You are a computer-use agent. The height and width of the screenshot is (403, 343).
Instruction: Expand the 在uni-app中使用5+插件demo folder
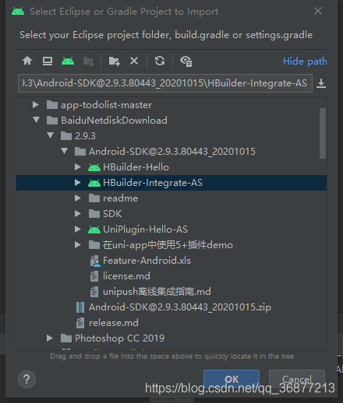(77, 245)
